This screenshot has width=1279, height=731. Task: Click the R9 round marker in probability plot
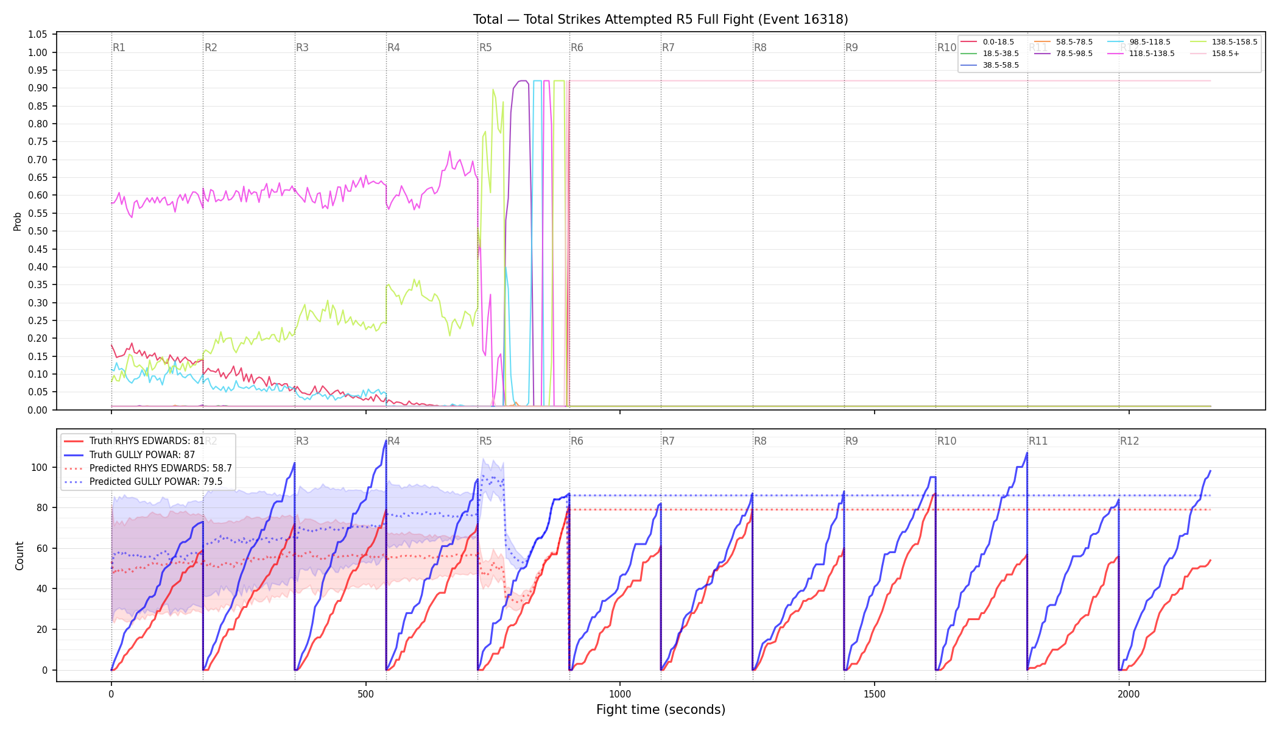[851, 48]
